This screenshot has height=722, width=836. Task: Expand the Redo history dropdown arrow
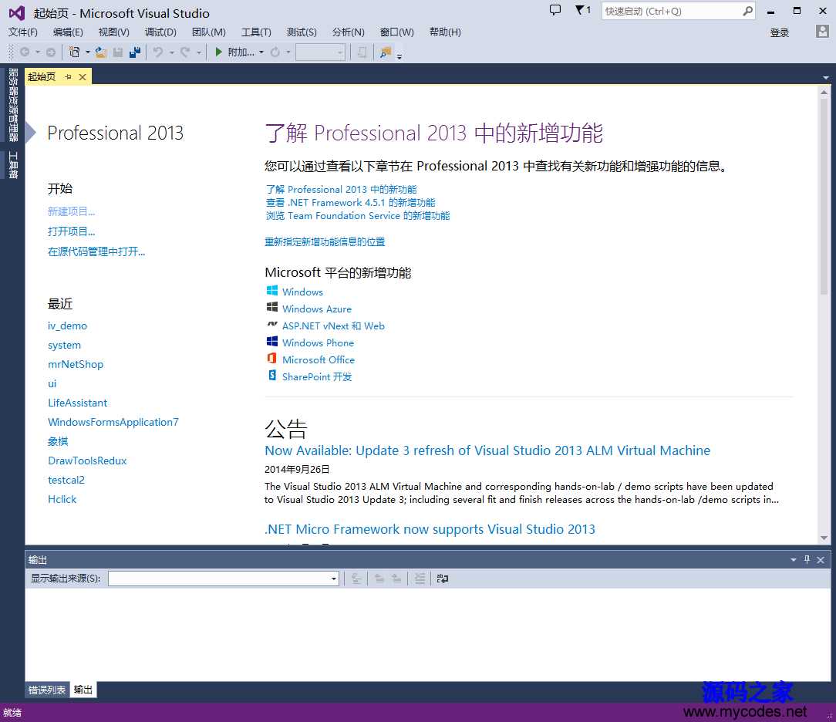(x=199, y=52)
